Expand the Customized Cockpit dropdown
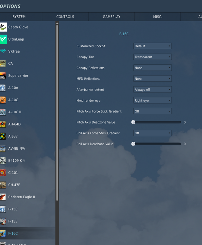 tap(152, 46)
